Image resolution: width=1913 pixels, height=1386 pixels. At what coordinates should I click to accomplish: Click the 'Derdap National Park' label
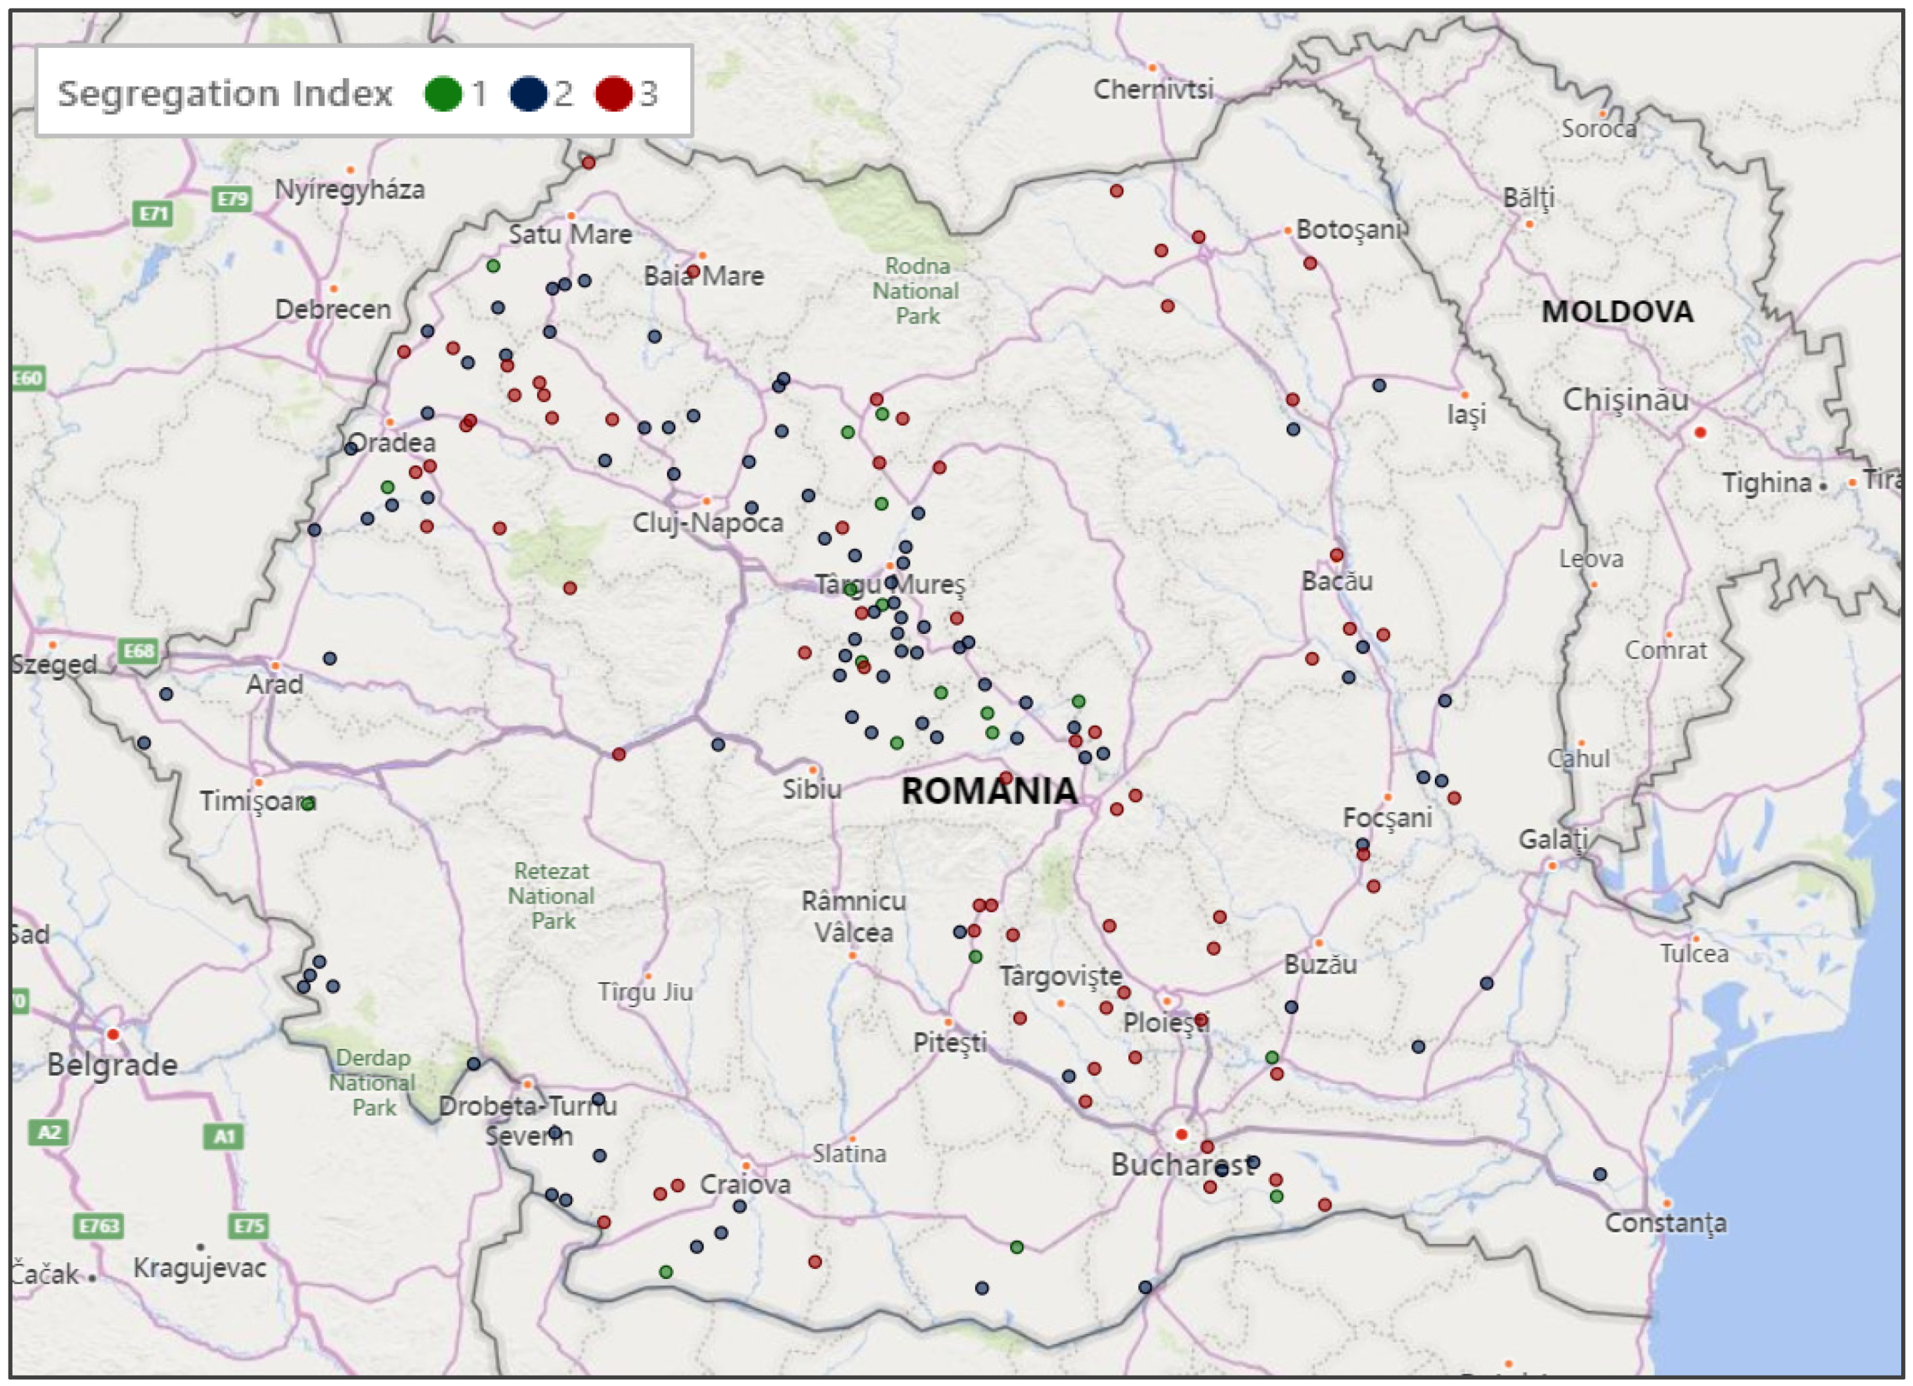point(373,1083)
